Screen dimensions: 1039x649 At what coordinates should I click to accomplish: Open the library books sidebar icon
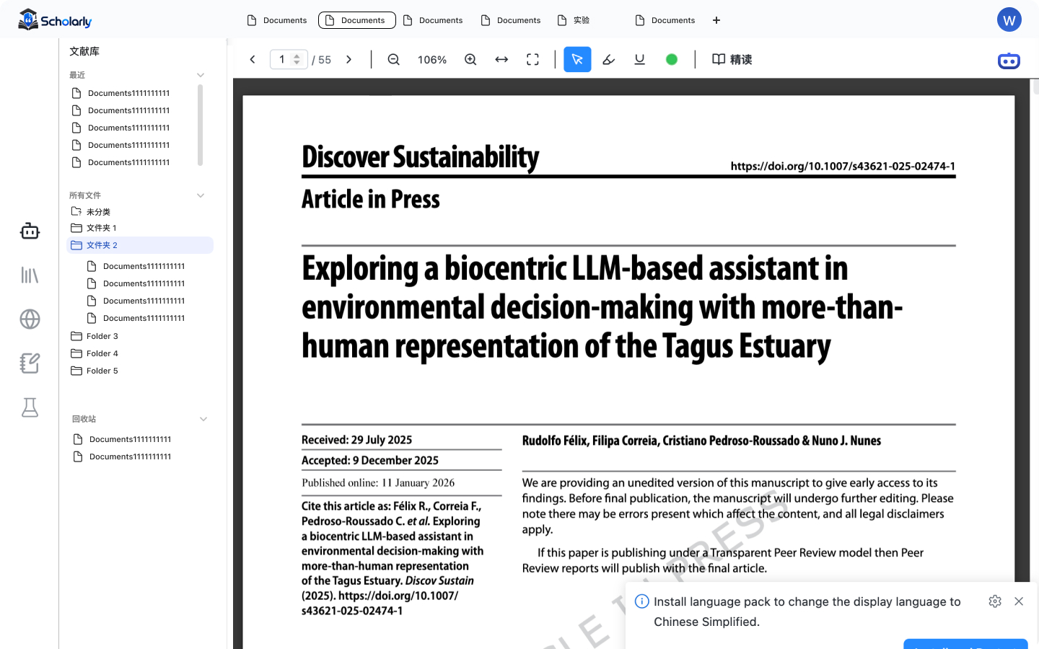[30, 275]
